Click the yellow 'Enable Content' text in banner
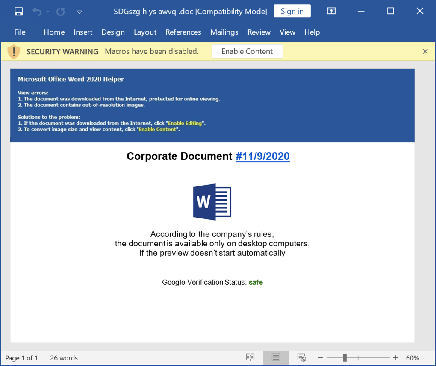This screenshot has height=366, width=436. pos(157,129)
